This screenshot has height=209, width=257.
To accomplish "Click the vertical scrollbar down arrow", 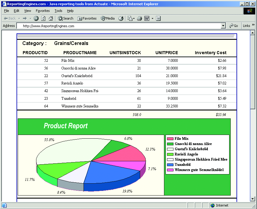I will 253,199.
